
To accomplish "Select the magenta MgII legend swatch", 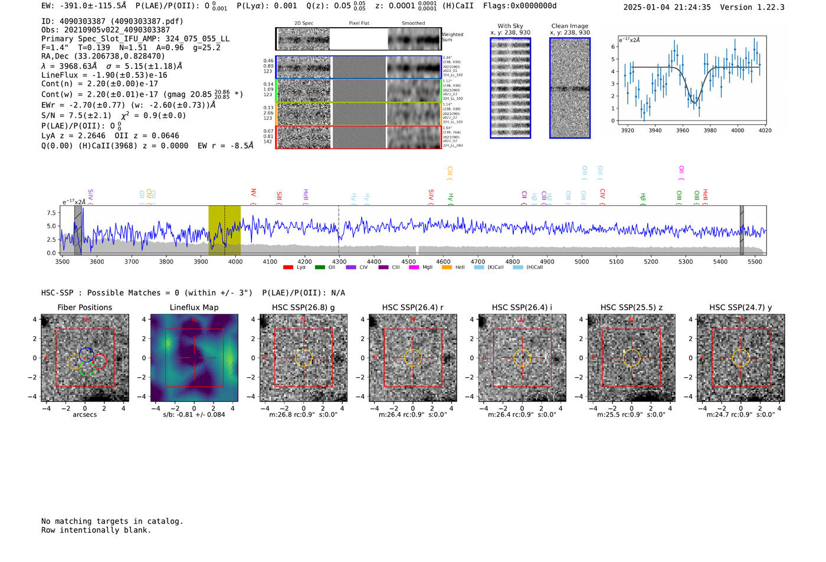I will tap(414, 267).
